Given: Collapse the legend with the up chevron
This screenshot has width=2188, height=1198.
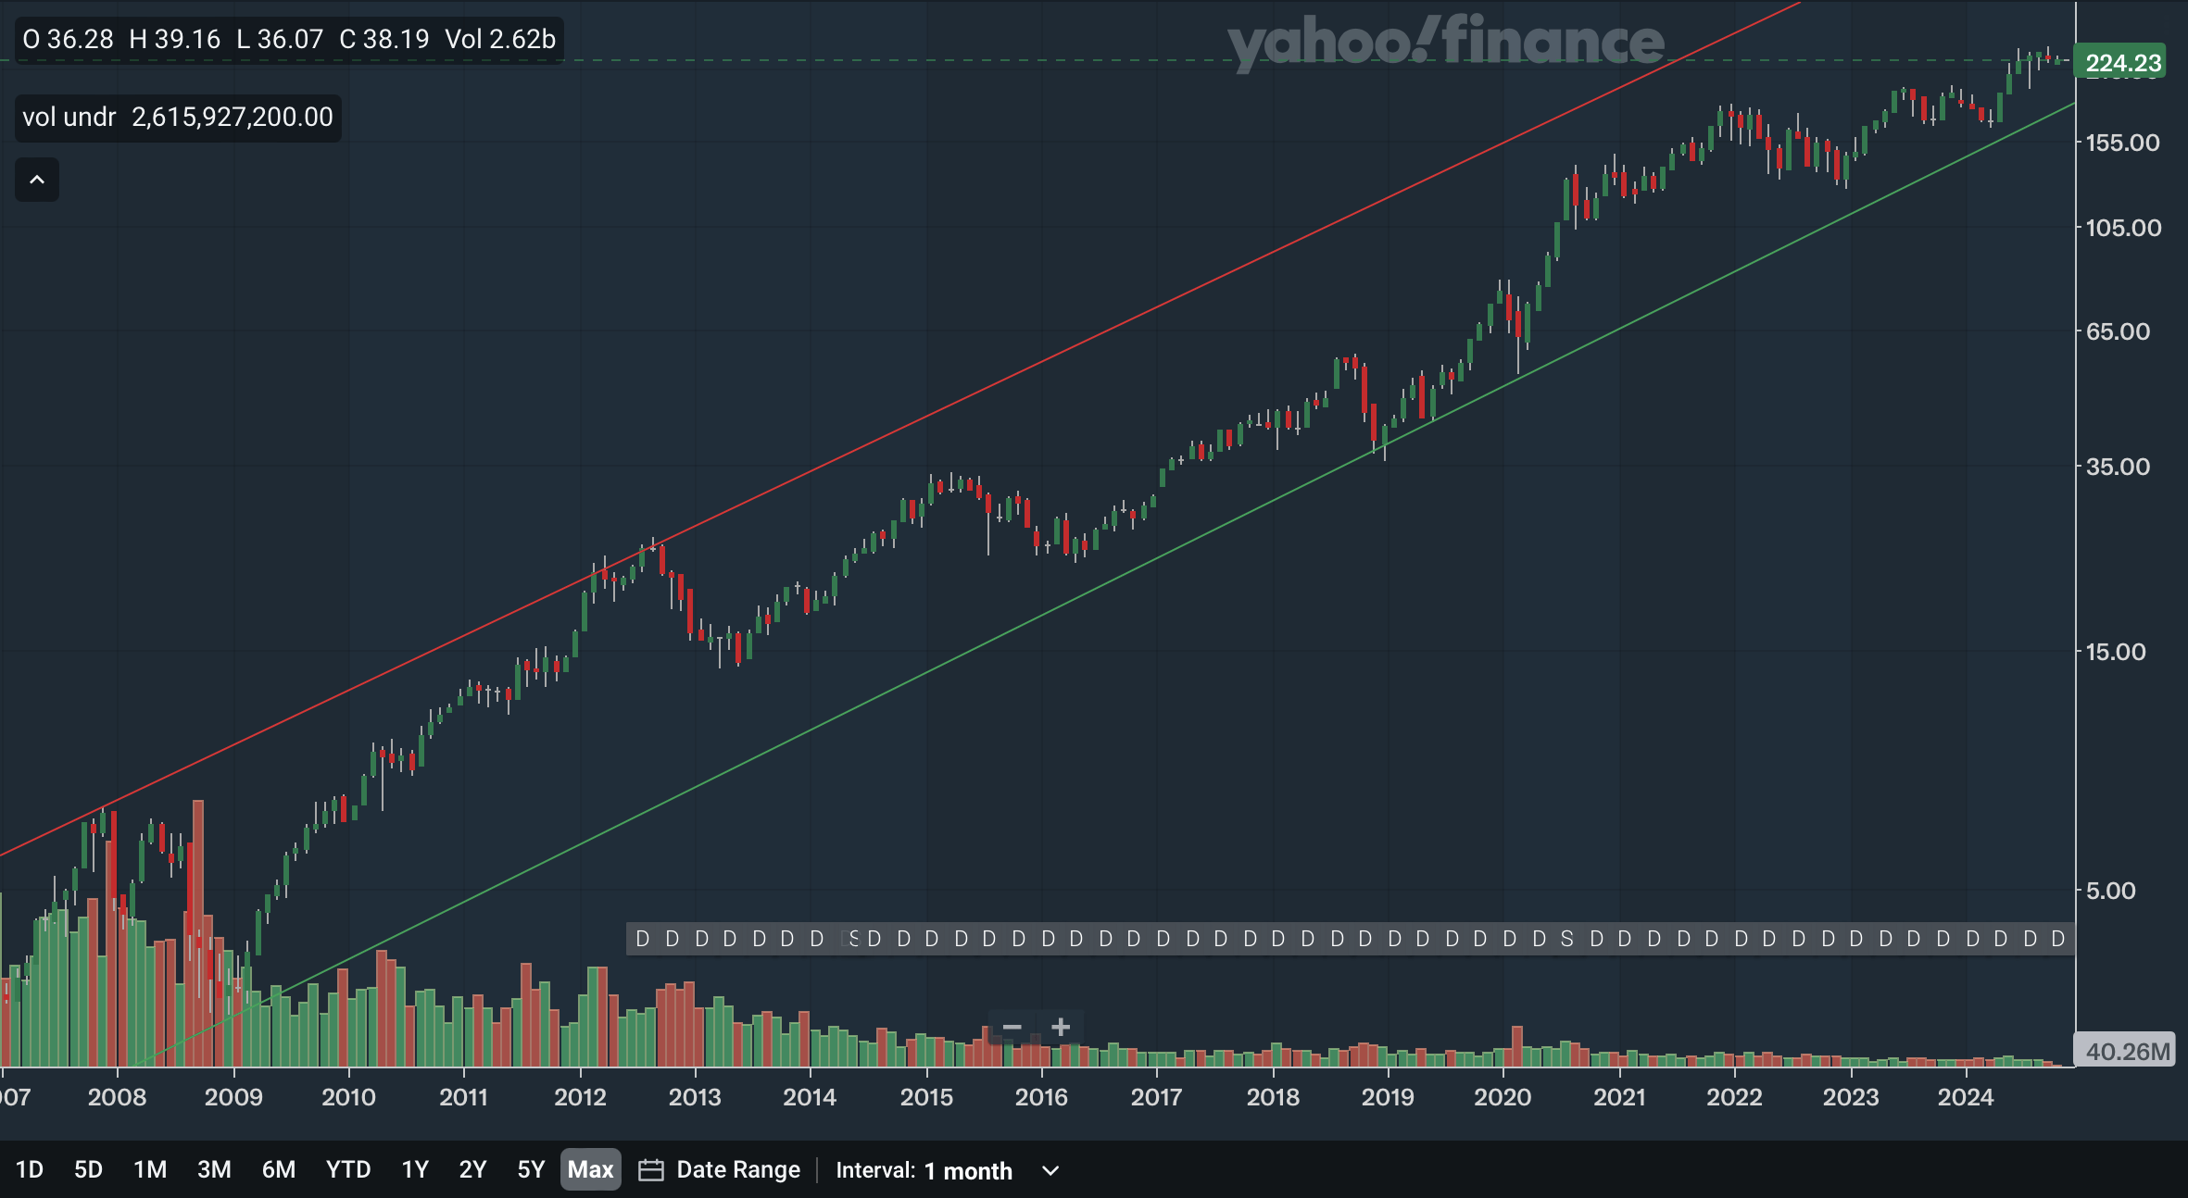Looking at the screenshot, I should point(37,180).
